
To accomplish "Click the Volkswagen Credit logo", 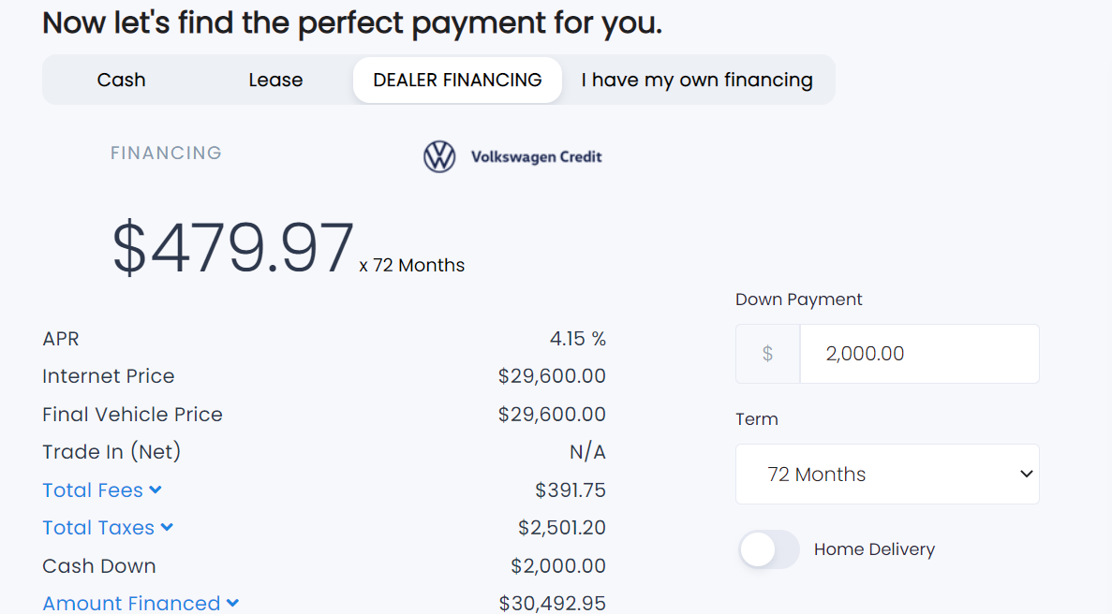I will click(x=537, y=156).
